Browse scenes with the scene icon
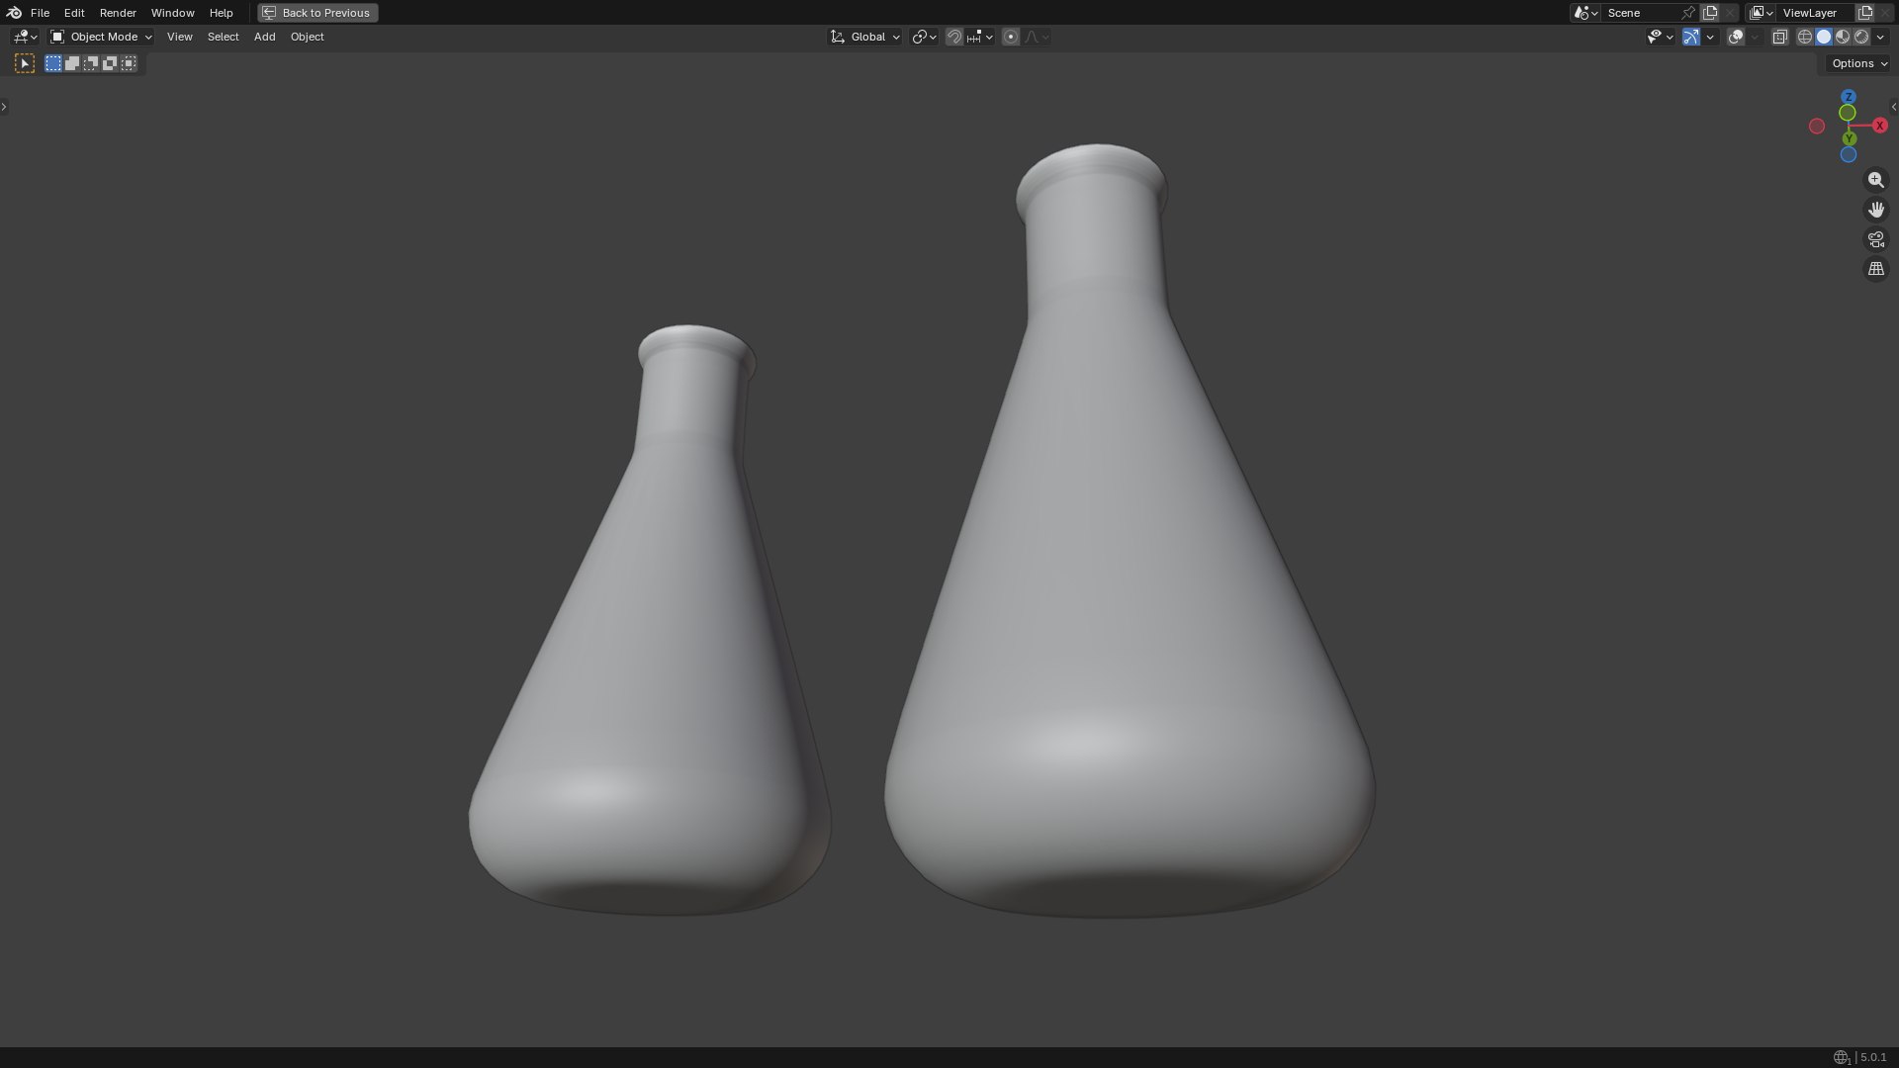The height and width of the screenshot is (1068, 1899). [1585, 13]
